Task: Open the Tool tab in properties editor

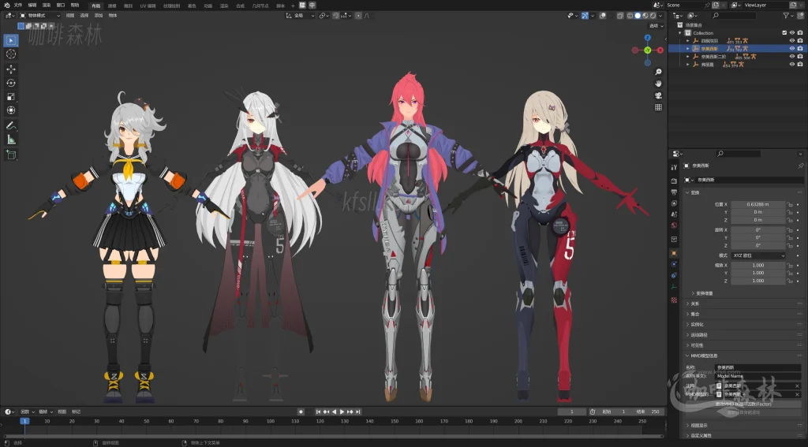Action: tap(674, 167)
